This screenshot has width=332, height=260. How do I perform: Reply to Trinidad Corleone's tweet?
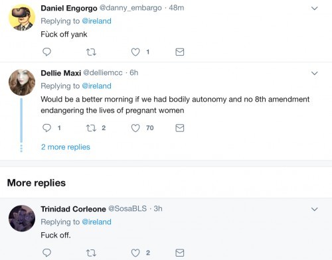click(46, 253)
